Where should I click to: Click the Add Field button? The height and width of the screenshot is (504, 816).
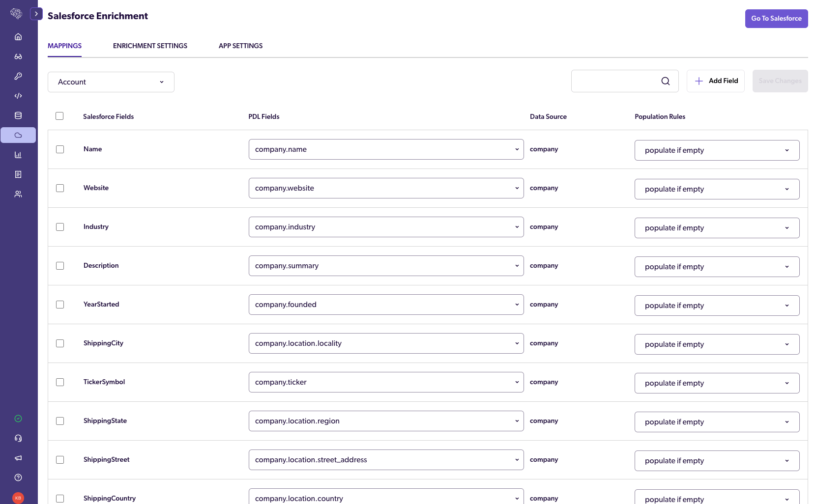pyautogui.click(x=716, y=81)
